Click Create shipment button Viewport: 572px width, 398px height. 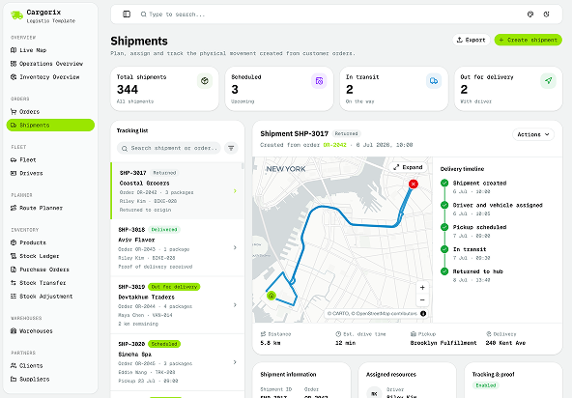click(528, 40)
